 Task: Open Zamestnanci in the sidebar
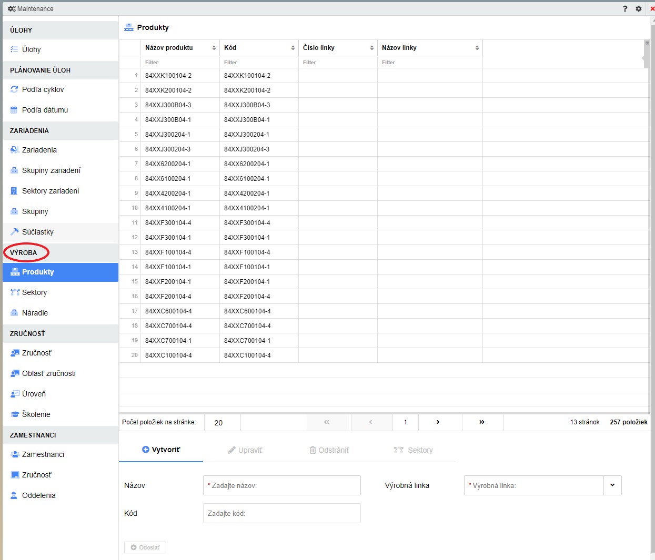click(x=43, y=454)
